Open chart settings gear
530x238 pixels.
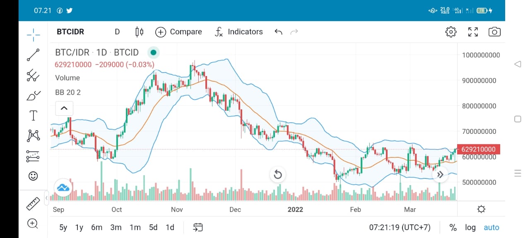tap(451, 32)
